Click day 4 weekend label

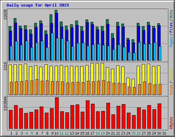27,133
